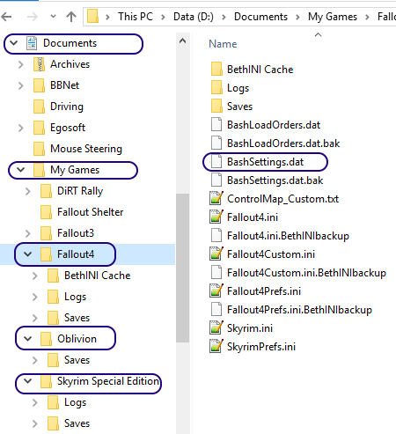The image size is (396, 434).
Task: Select the Fallout4.ini file icon
Action: pyautogui.click(x=216, y=217)
